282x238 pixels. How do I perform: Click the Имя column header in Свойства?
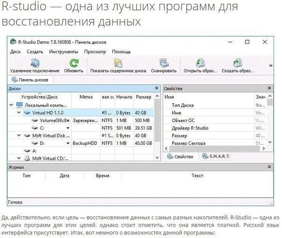coord(209,97)
